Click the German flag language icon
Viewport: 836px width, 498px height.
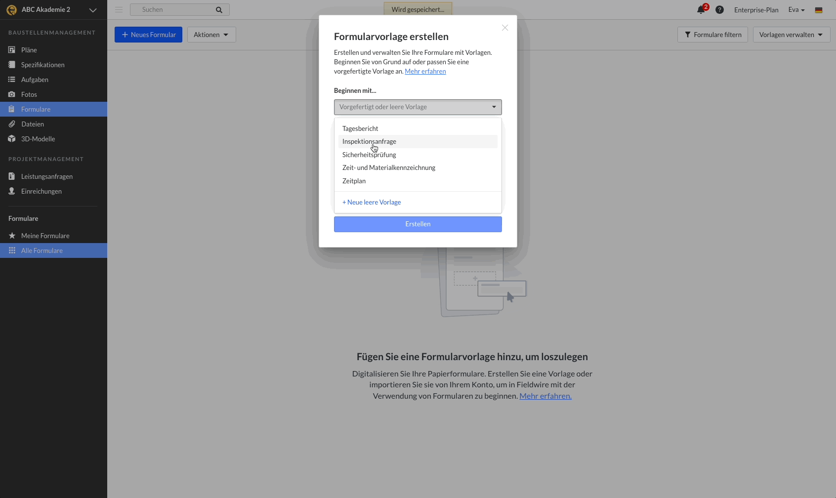point(819,10)
